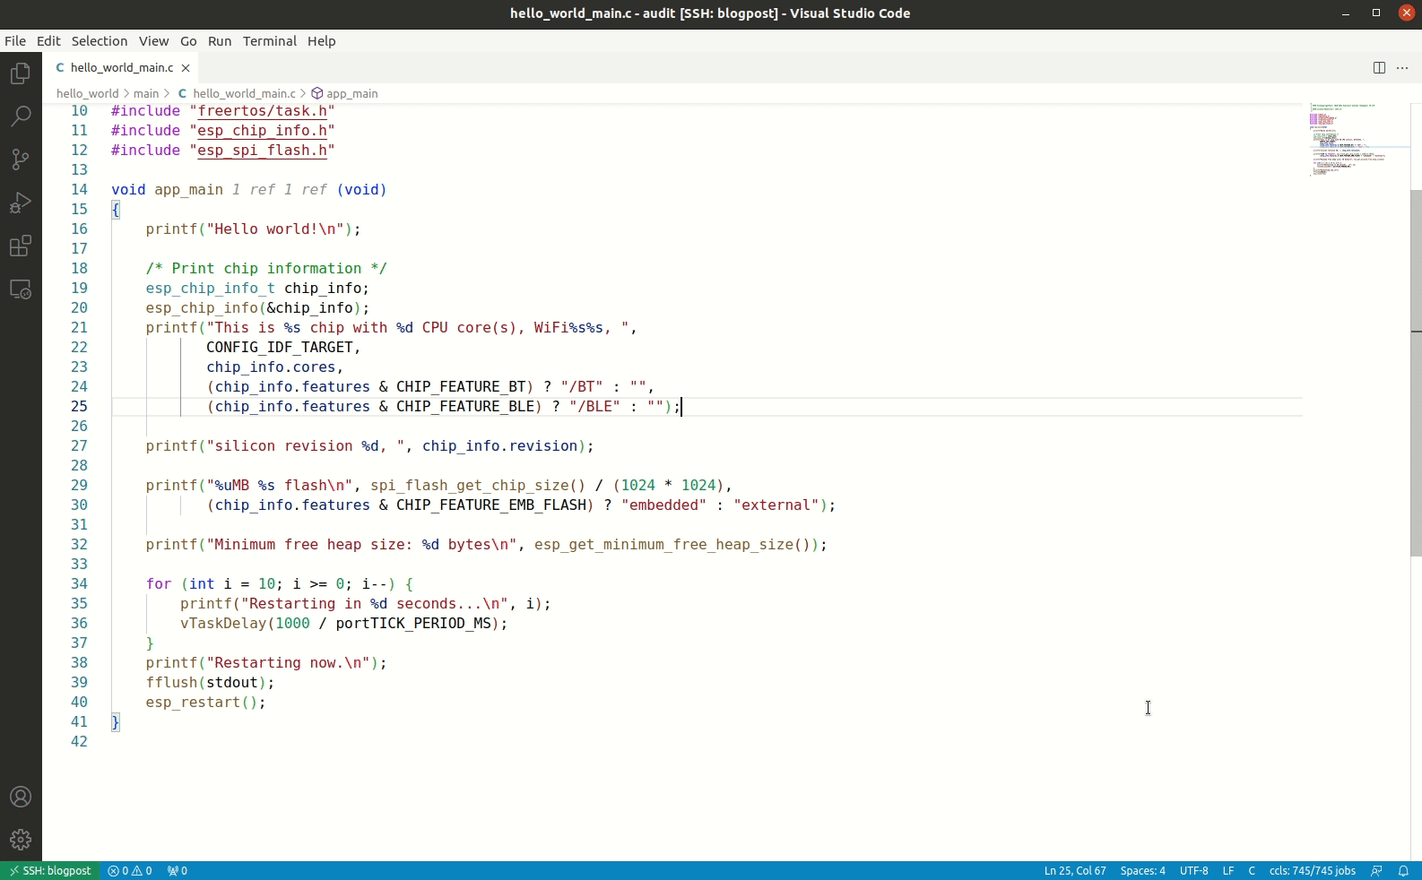Click Ln 25, Col 67 go-to-line indicator
Screen dimensions: 1422x880
tap(1075, 870)
